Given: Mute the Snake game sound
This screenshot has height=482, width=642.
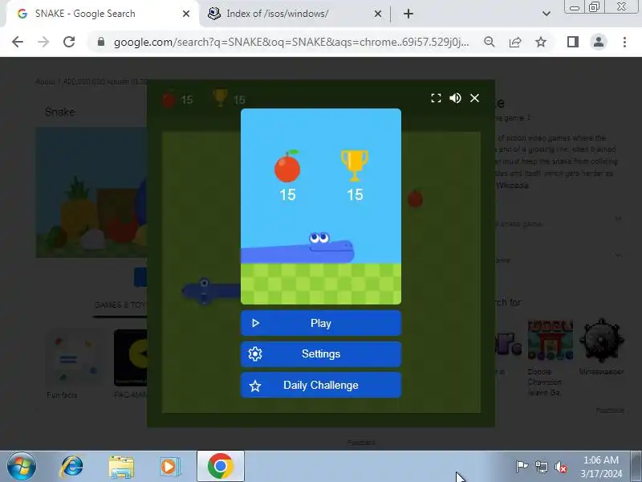Looking at the screenshot, I should click(455, 98).
